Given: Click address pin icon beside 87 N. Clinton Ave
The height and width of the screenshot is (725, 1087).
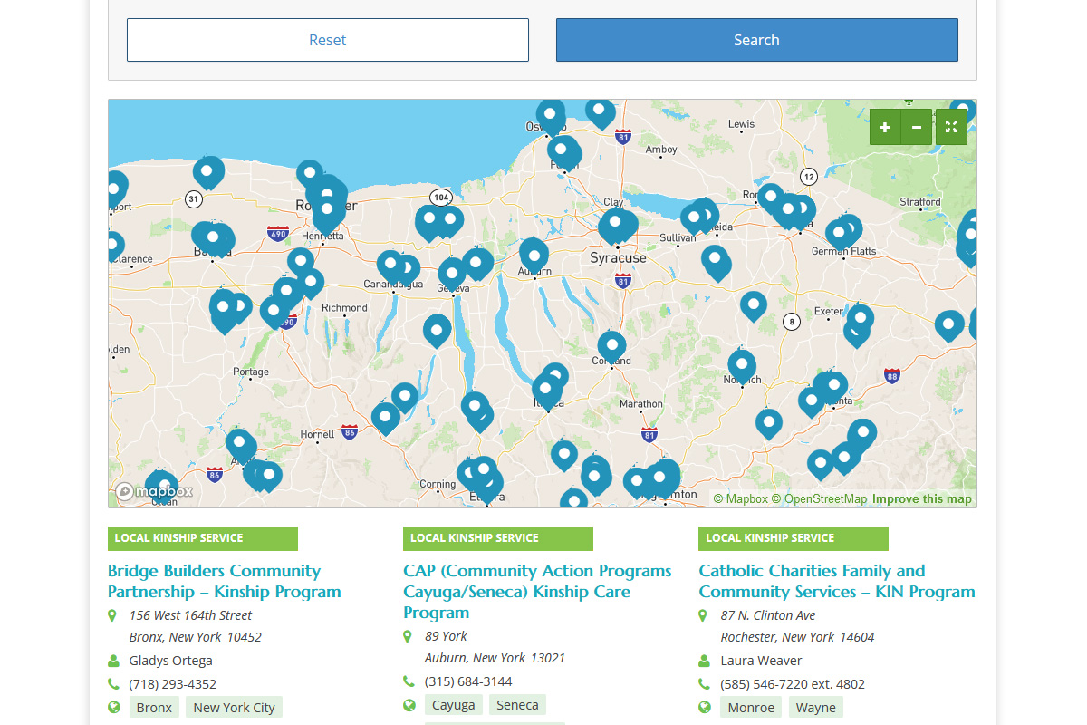Looking at the screenshot, I should coord(703,615).
